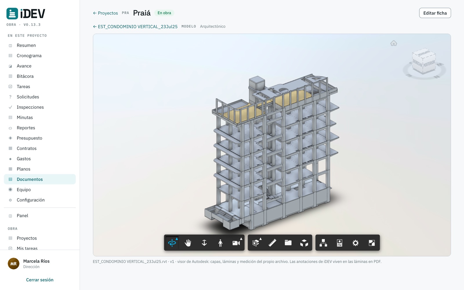Open the Bitácora section

click(40, 76)
